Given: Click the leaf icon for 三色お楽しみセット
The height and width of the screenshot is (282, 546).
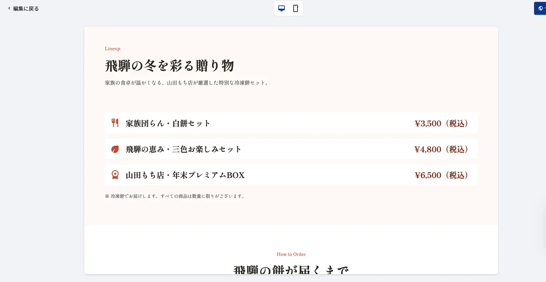Looking at the screenshot, I should click(115, 149).
